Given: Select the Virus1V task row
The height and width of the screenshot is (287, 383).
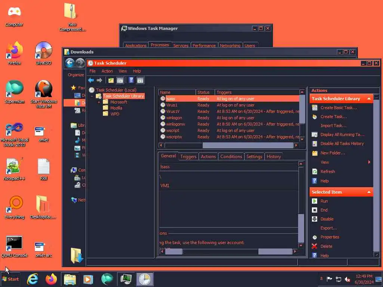Looking at the screenshot, I should (x=229, y=111).
